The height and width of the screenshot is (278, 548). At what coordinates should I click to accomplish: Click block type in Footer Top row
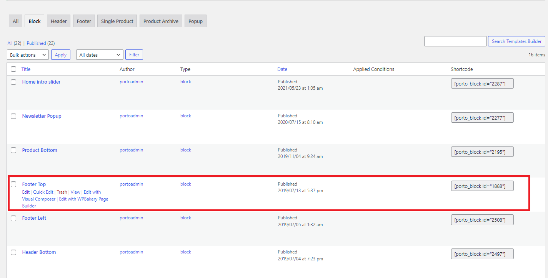pyautogui.click(x=186, y=184)
